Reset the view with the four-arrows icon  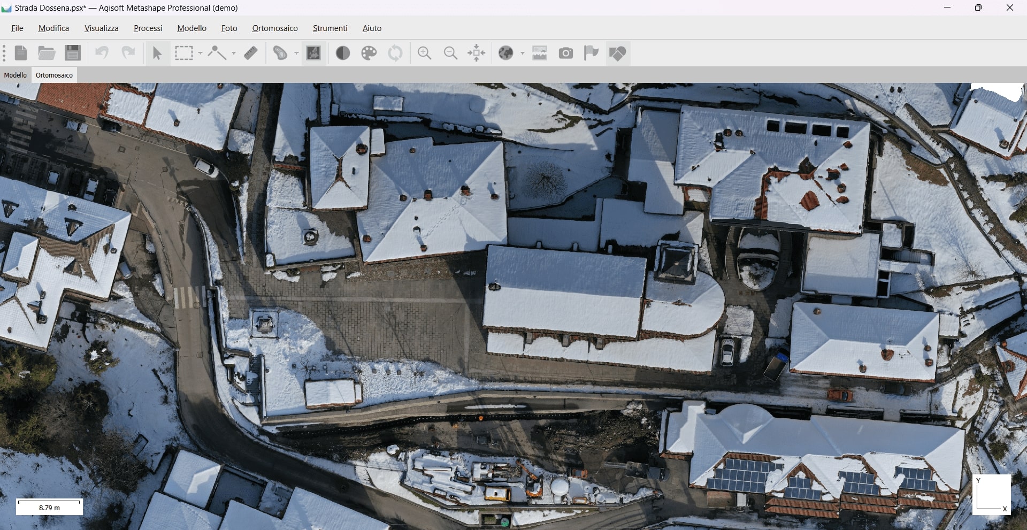[x=477, y=53]
